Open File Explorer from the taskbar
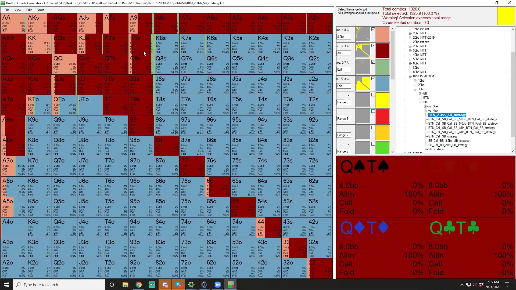The height and width of the screenshot is (290, 516). (125, 285)
